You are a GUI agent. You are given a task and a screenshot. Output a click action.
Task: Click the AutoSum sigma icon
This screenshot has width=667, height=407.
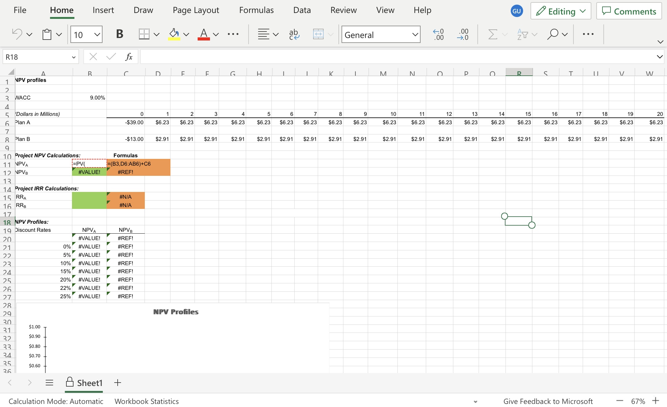[493, 34]
